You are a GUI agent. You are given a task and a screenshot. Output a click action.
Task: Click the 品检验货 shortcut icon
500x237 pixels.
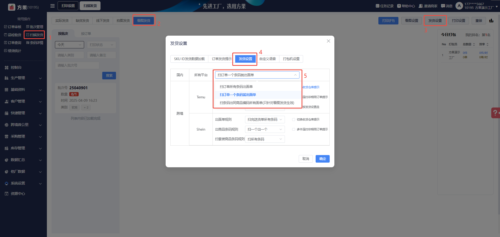coord(6,35)
